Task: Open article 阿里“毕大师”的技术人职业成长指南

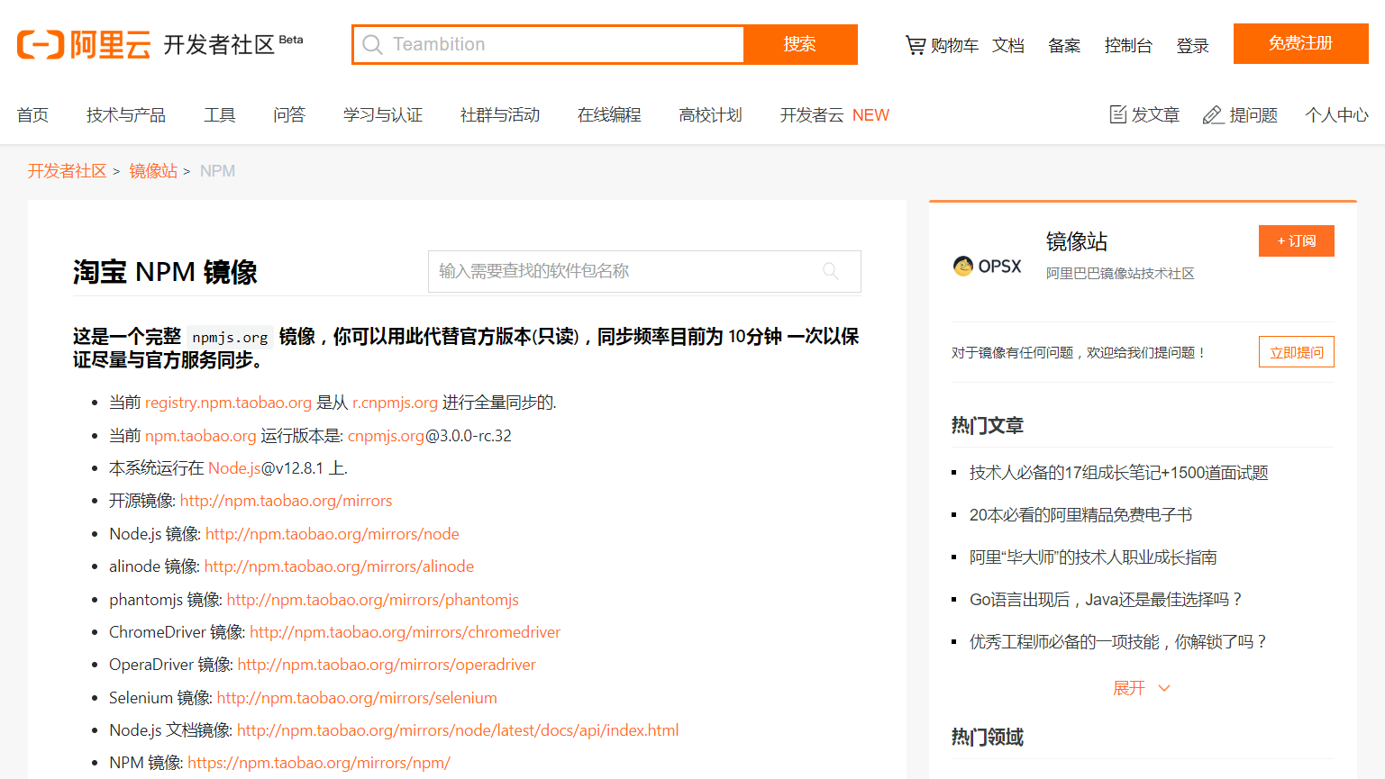Action: (x=1093, y=557)
